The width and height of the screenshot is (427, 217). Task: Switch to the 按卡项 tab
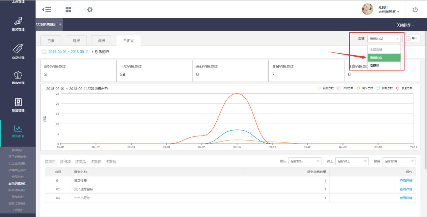coord(65,162)
